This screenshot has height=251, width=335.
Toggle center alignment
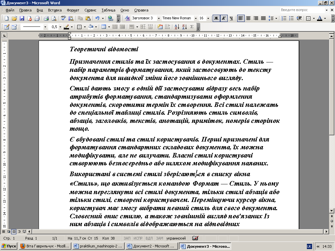[248, 18]
